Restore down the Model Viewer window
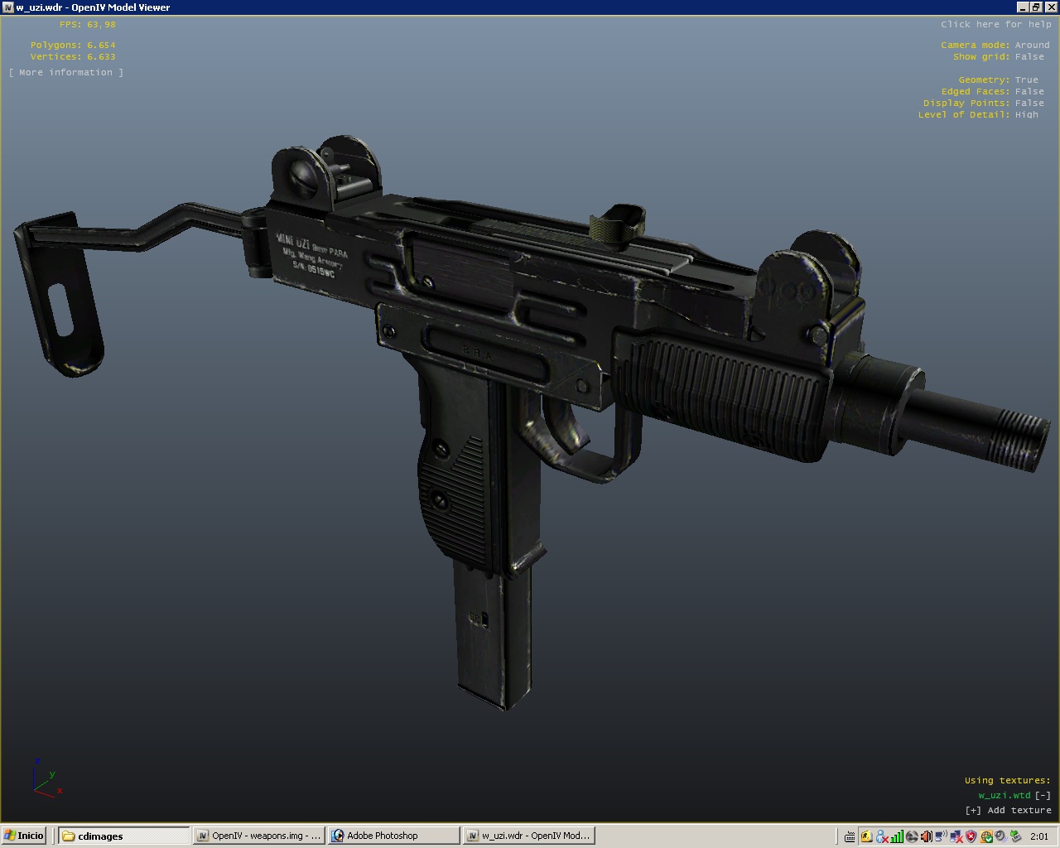 (1035, 7)
